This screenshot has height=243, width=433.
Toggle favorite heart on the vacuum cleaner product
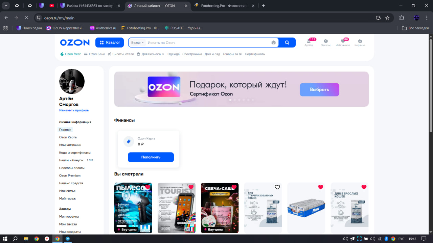[147, 187]
